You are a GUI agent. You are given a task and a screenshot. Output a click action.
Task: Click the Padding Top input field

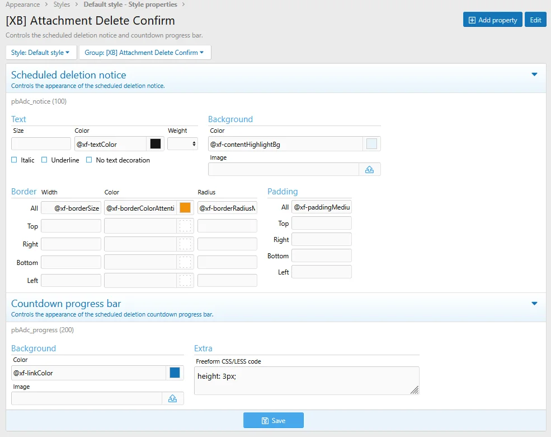pyautogui.click(x=322, y=223)
